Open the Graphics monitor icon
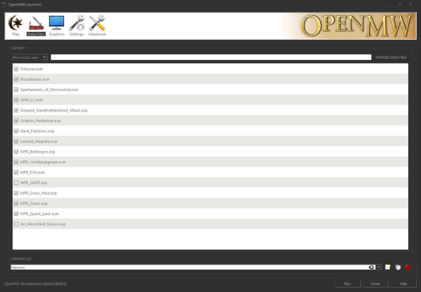This screenshot has height=292, width=421. click(56, 23)
